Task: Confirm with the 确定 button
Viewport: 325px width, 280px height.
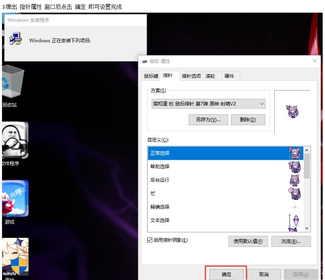Action: (226, 275)
